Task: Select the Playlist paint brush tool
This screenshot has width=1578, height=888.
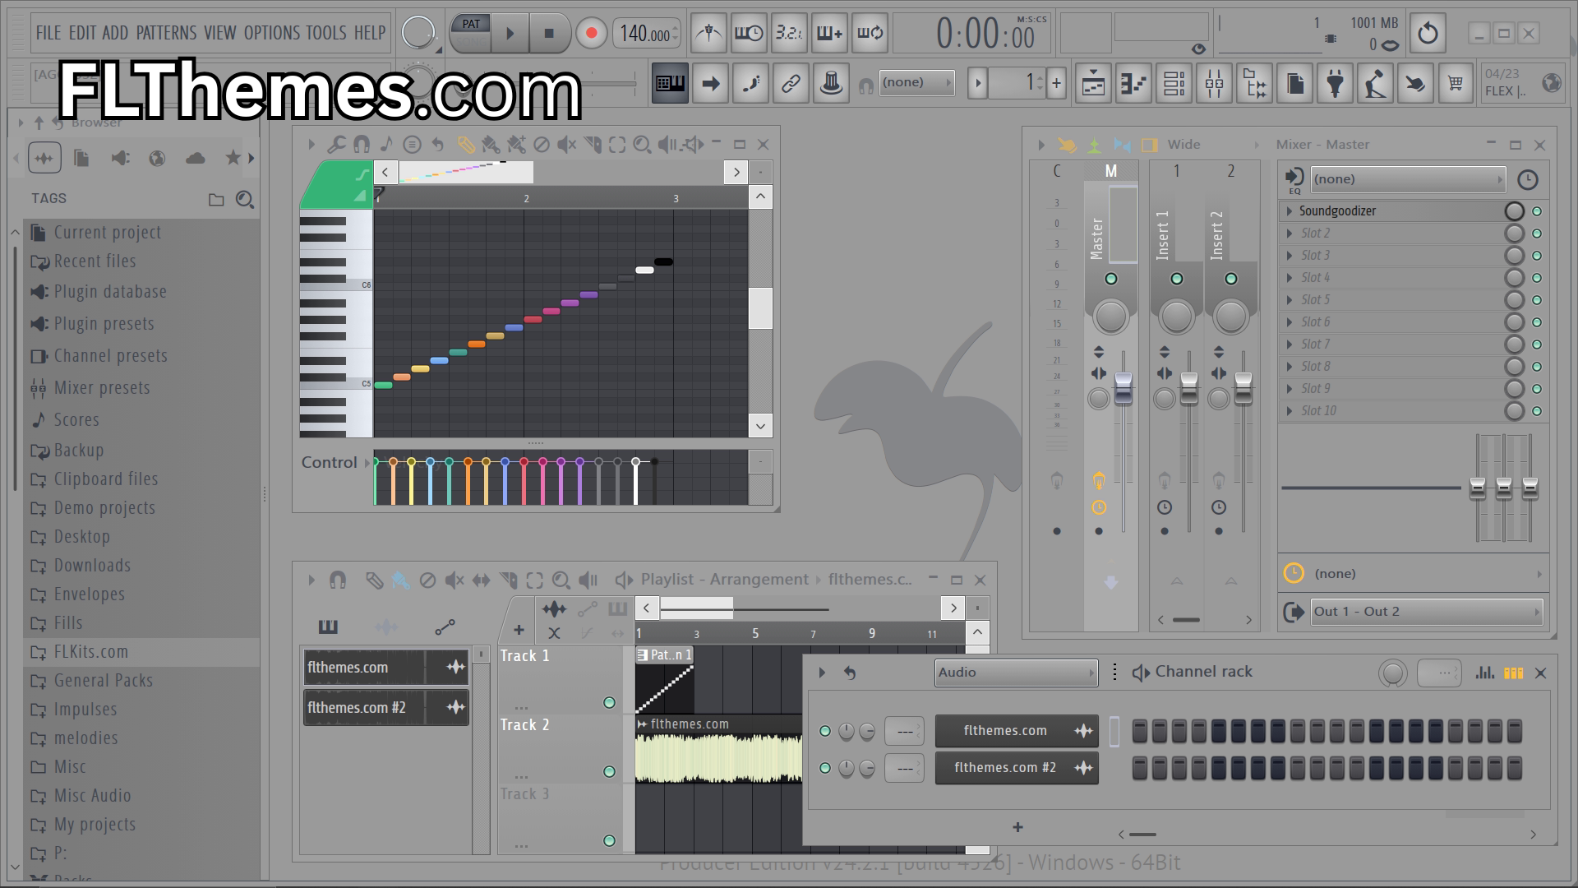Action: (400, 580)
